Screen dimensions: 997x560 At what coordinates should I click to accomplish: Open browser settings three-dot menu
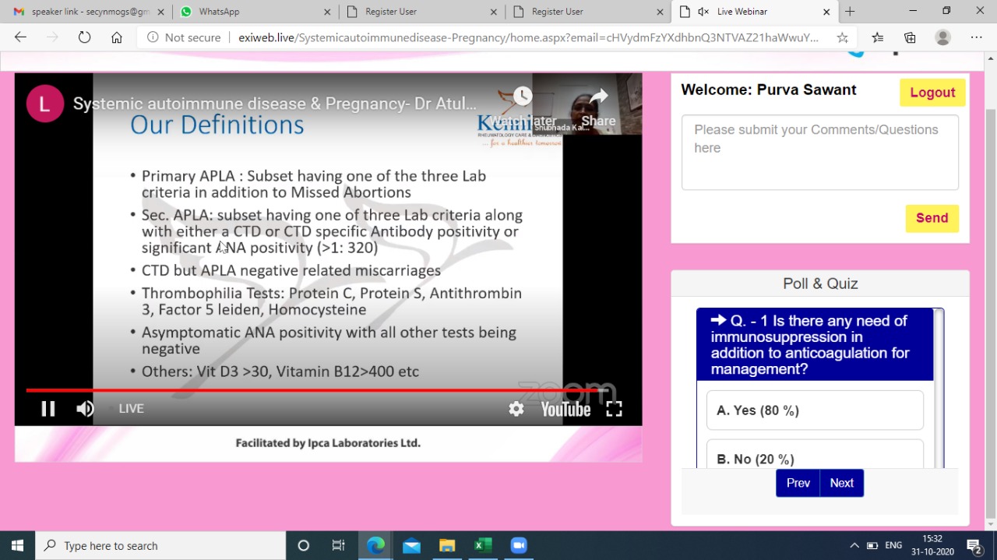click(976, 37)
